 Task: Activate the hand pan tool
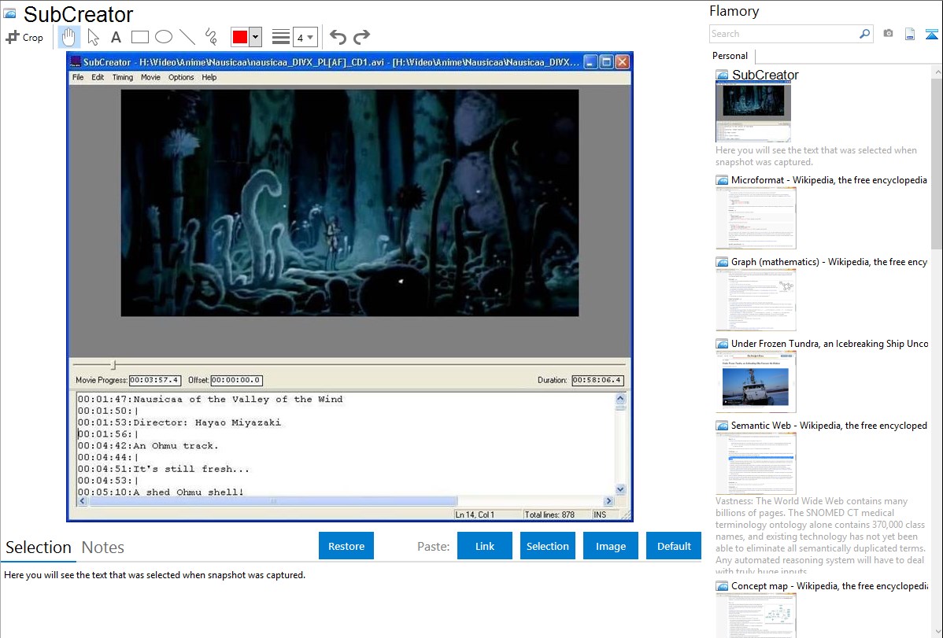point(68,37)
